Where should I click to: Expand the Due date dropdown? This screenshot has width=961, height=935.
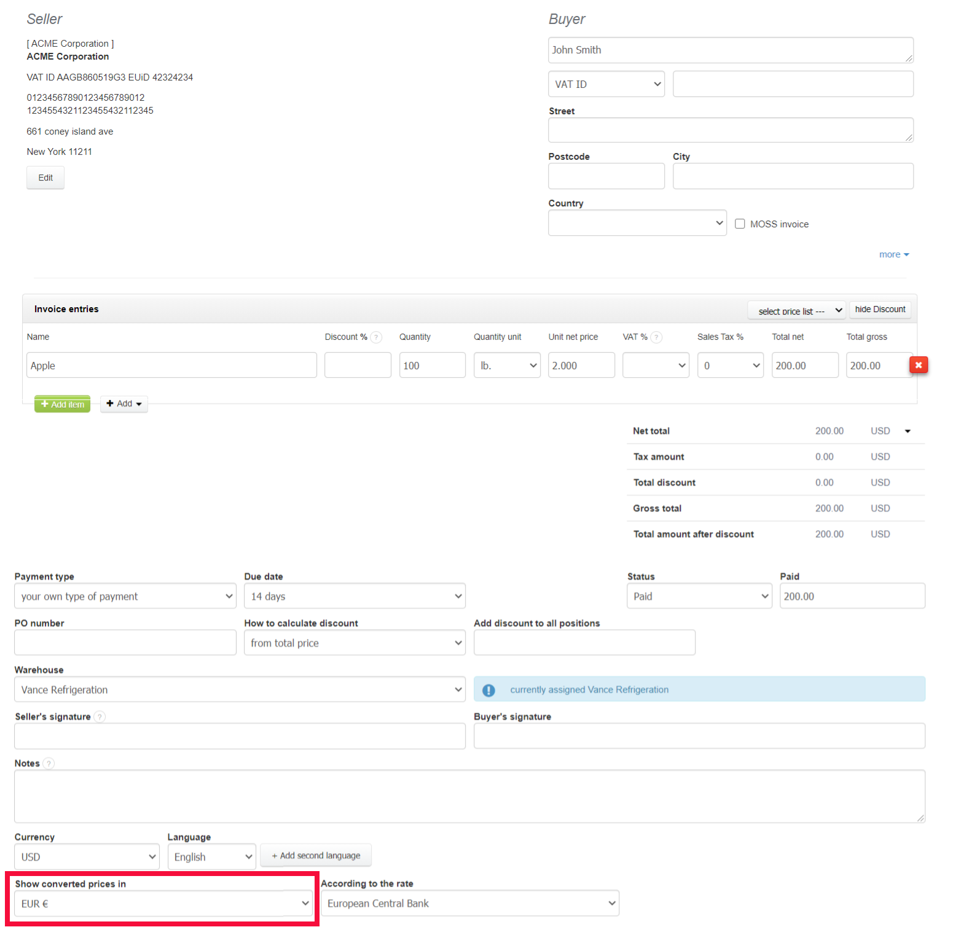355,597
